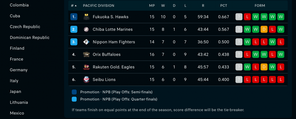Click the position 1 rank badge
Viewport: 296px width, 119px height.
pyautogui.click(x=74, y=17)
